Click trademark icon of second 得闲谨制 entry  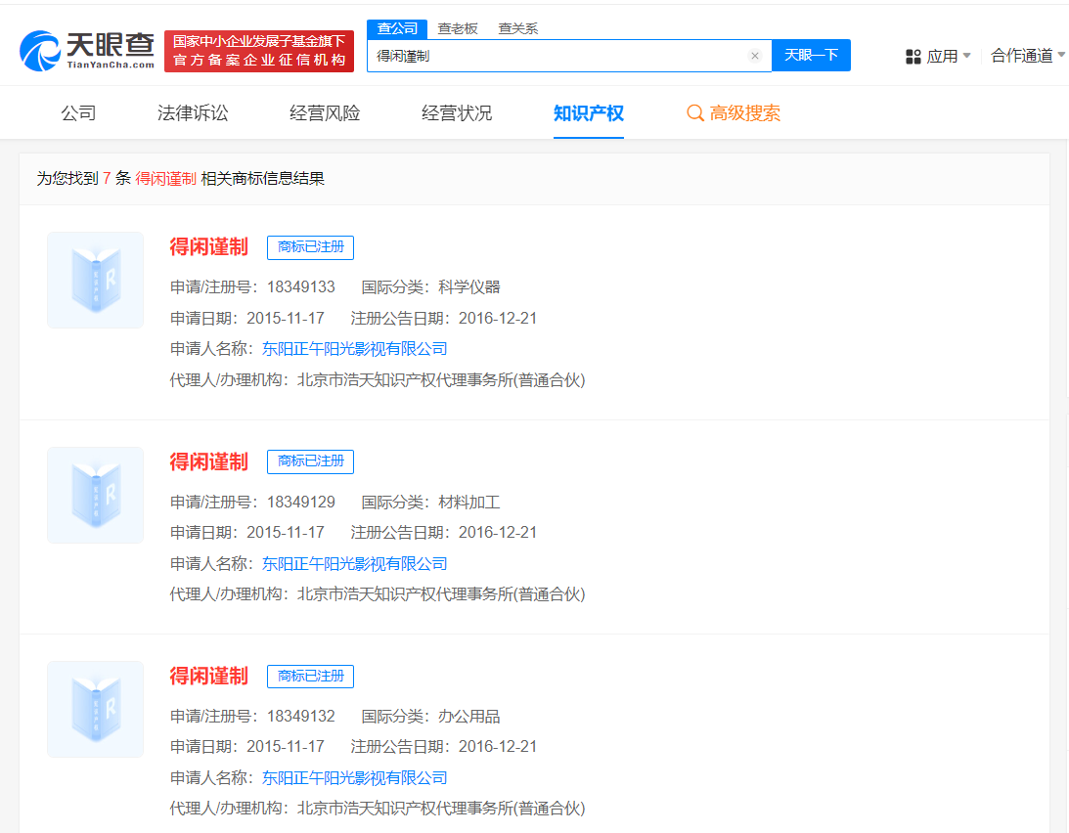pyautogui.click(x=95, y=495)
